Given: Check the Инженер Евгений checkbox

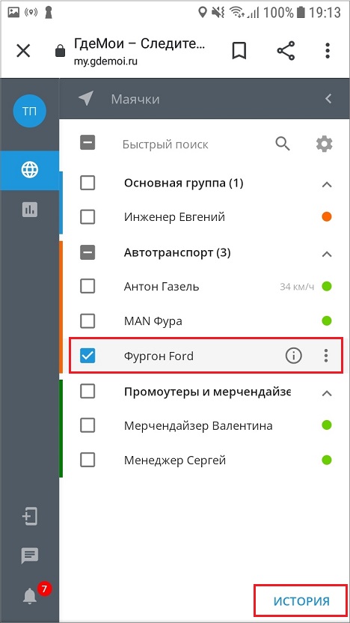Looking at the screenshot, I should (87, 217).
